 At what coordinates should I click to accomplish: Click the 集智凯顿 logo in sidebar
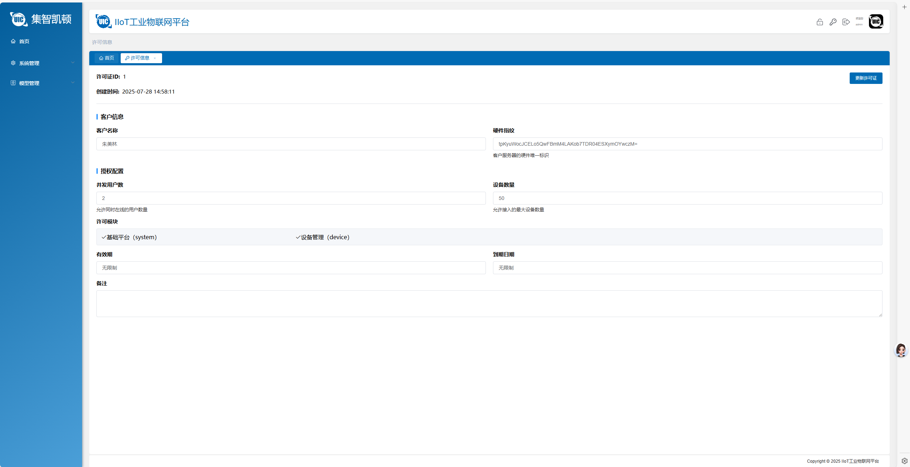(41, 19)
